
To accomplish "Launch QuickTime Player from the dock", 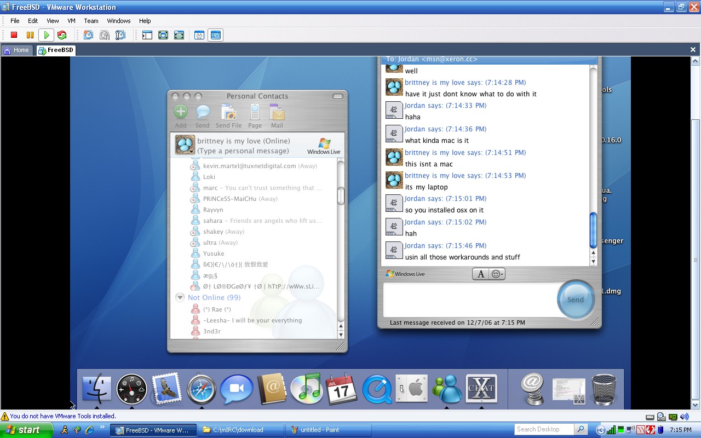I will 377,389.
